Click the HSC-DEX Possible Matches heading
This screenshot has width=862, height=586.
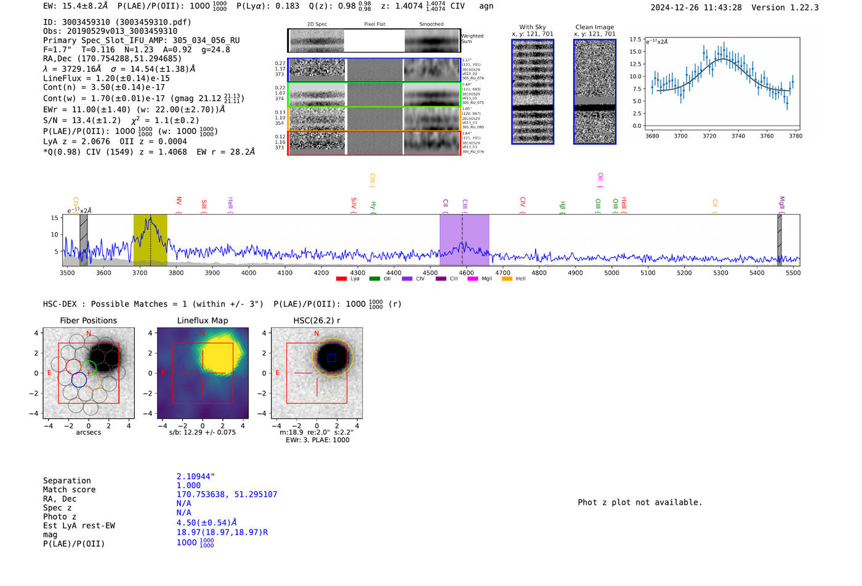click(153, 304)
